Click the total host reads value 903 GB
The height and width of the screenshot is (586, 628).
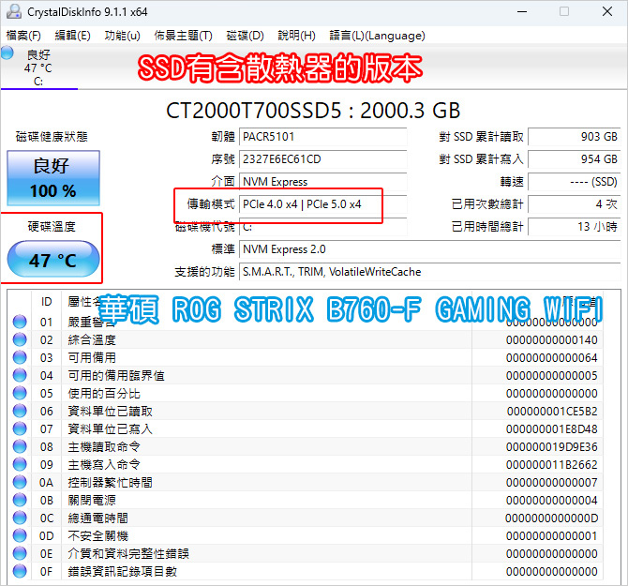(575, 137)
